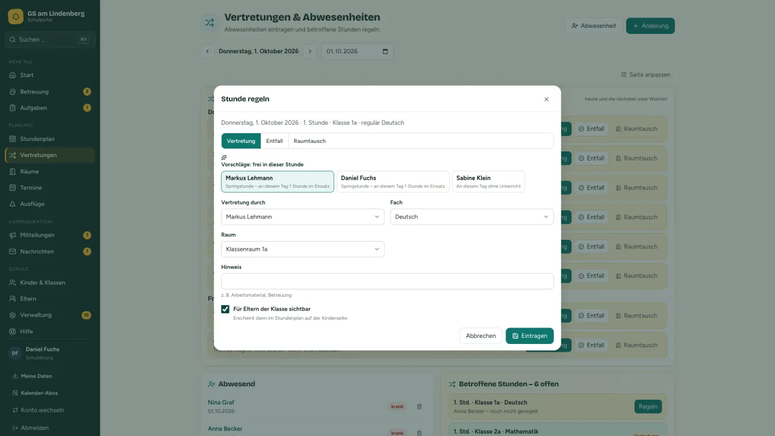Pick suggestion Daniel Fuchs
Viewport: 775px width, 436px height.
coord(393,182)
